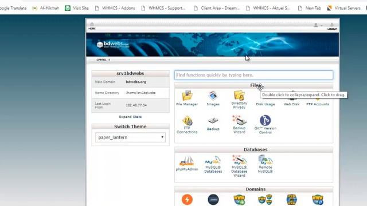Click the 182.48.77.34 last login value
Image resolution: width=367 pixels, height=206 pixels.
[x=136, y=105]
